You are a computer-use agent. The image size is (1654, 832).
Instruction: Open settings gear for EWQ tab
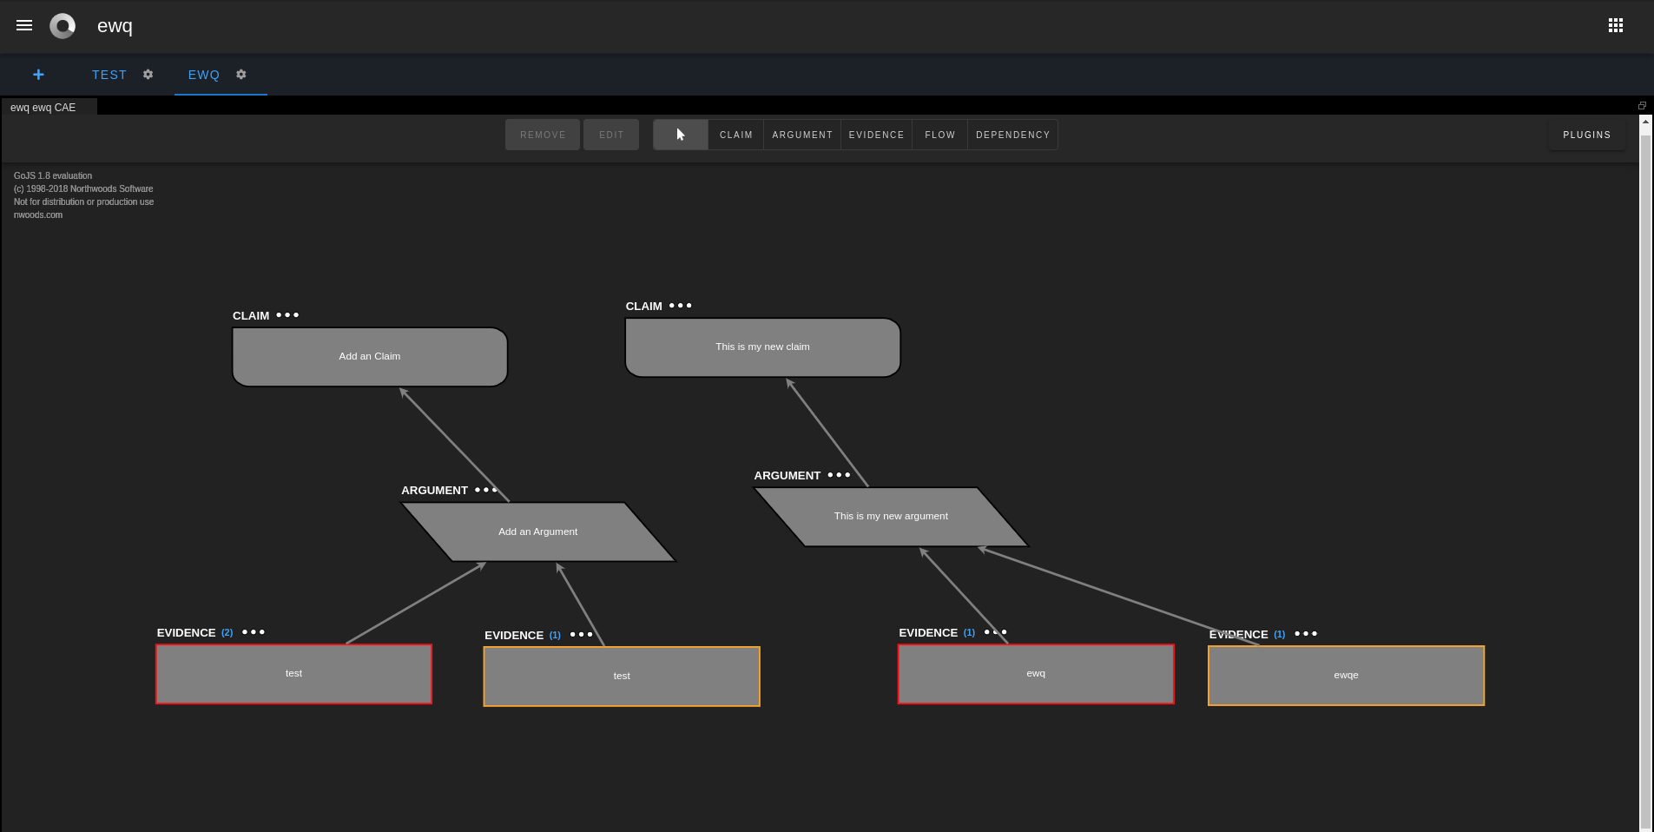(x=241, y=75)
